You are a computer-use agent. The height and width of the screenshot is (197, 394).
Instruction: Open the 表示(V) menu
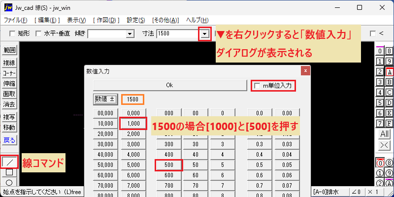pos(76,20)
